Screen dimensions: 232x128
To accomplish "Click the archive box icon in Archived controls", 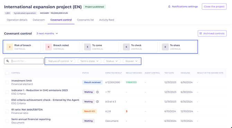I will (x=200, y=34).
